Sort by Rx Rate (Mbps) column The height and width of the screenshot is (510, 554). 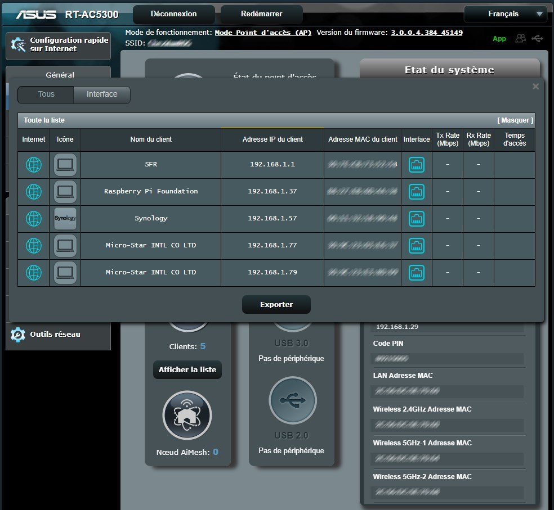pyautogui.click(x=479, y=139)
